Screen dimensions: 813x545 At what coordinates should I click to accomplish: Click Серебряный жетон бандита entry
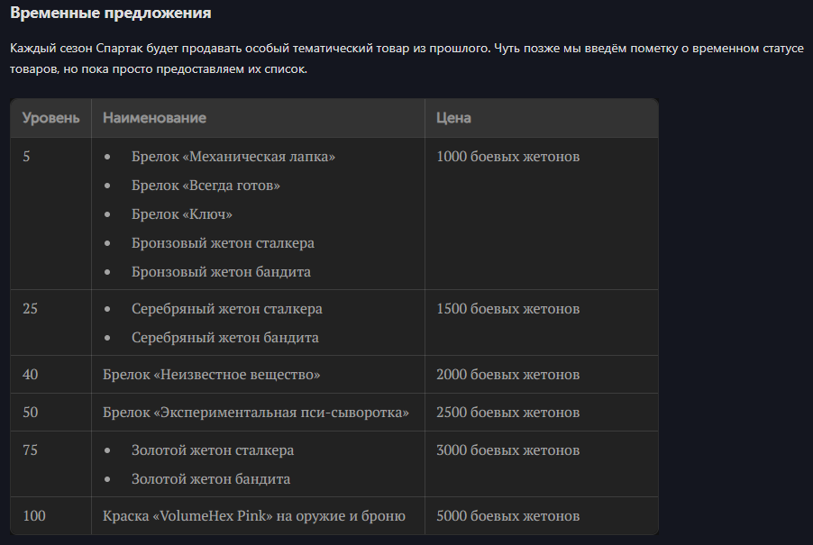(x=225, y=338)
